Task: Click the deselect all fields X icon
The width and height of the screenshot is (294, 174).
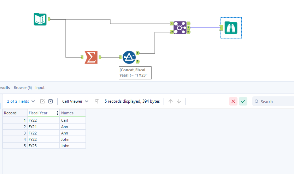Action: click(51, 101)
